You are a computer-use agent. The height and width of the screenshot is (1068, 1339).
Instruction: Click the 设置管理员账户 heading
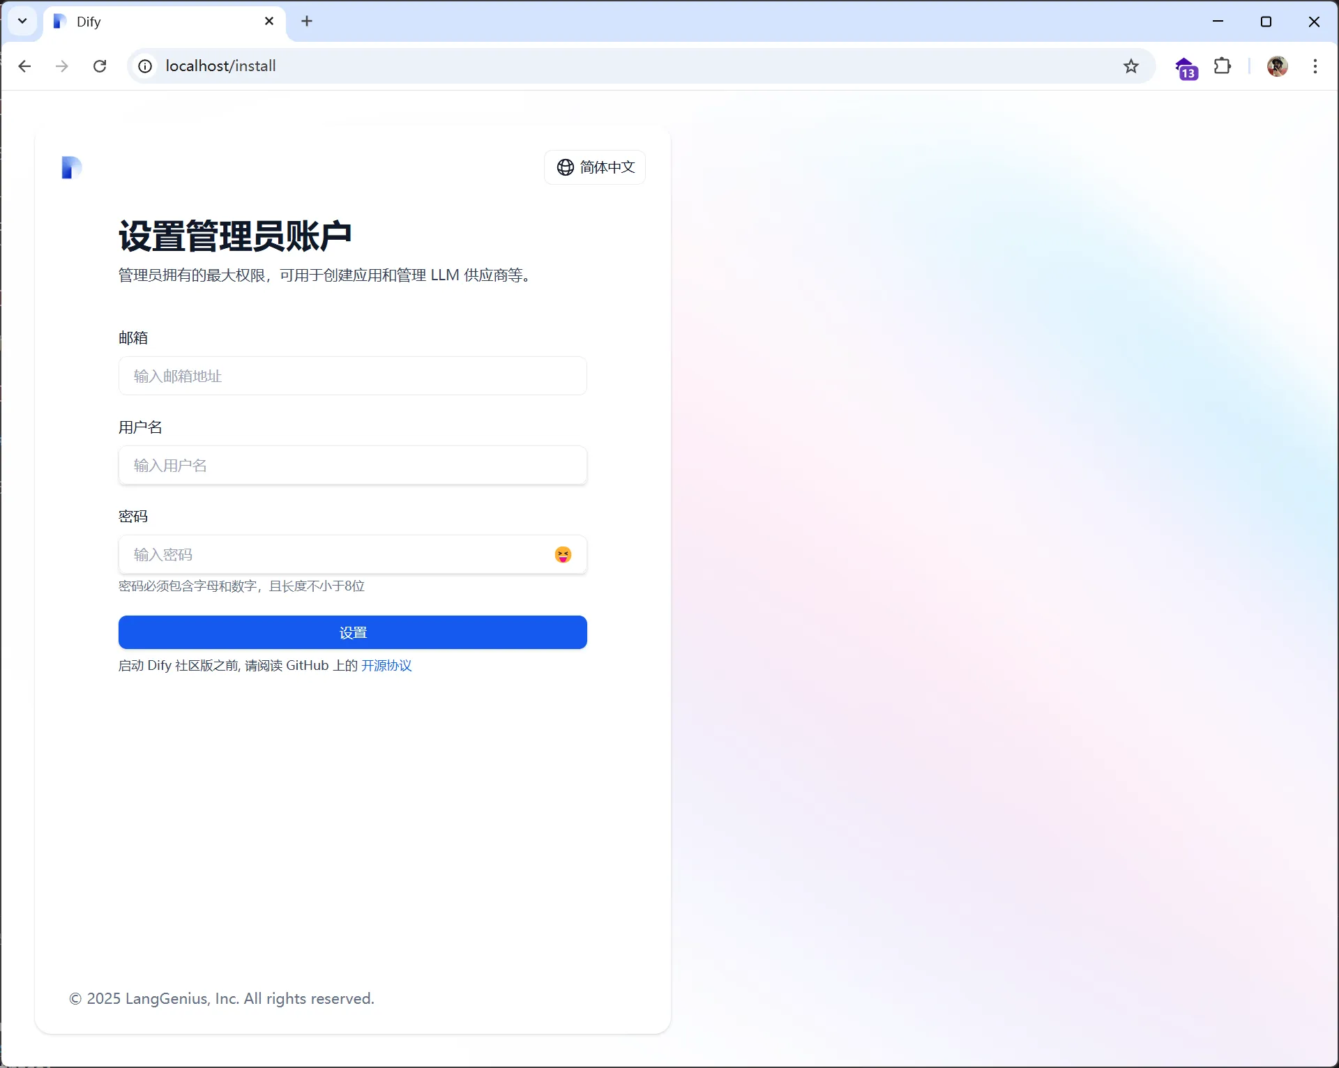[235, 236]
